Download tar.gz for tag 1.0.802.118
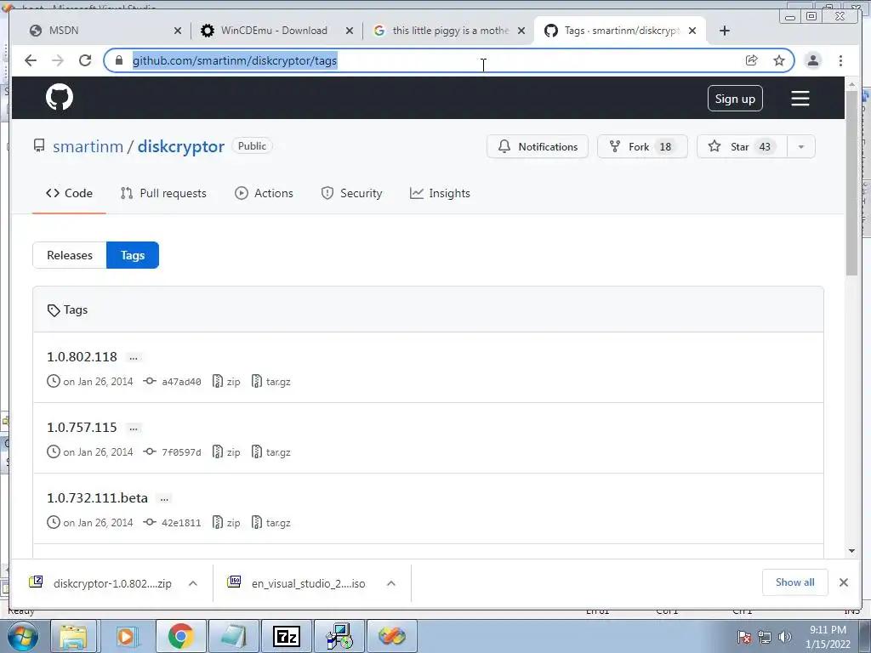The image size is (871, 653). (x=271, y=382)
